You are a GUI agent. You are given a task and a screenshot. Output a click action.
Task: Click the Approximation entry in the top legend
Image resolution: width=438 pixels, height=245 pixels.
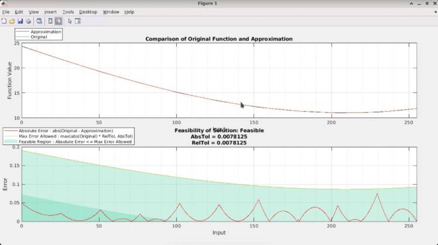coord(46,32)
